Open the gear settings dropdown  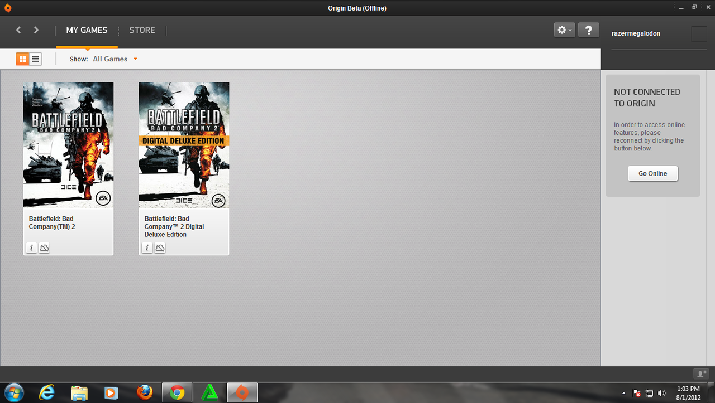564,30
